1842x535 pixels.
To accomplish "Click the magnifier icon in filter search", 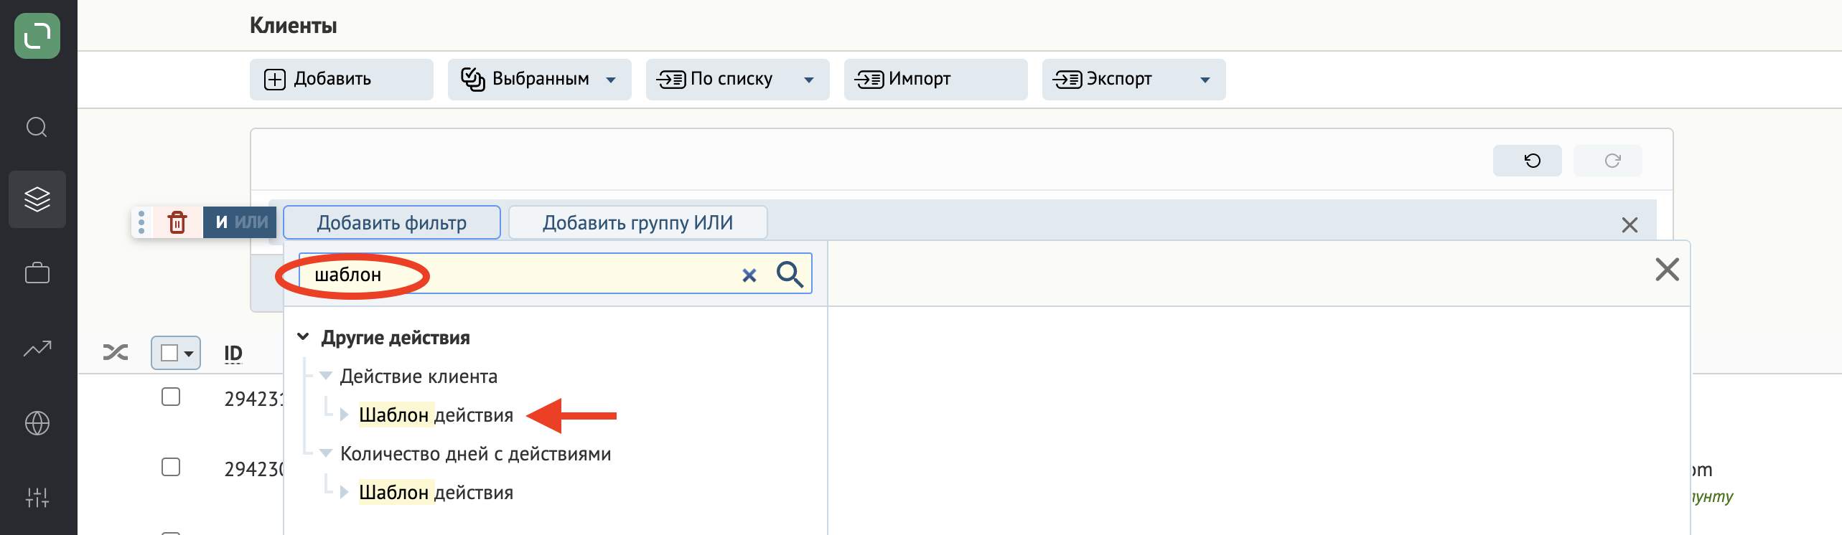I will point(790,274).
